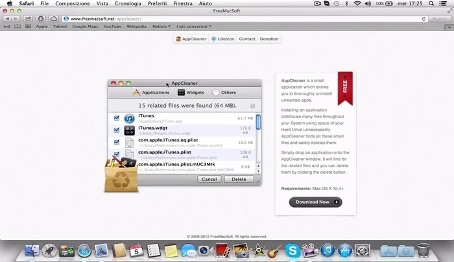This screenshot has width=454, height=262.
Task: Toggle the iTunes.wdgt checkbox
Action: [x=117, y=130]
